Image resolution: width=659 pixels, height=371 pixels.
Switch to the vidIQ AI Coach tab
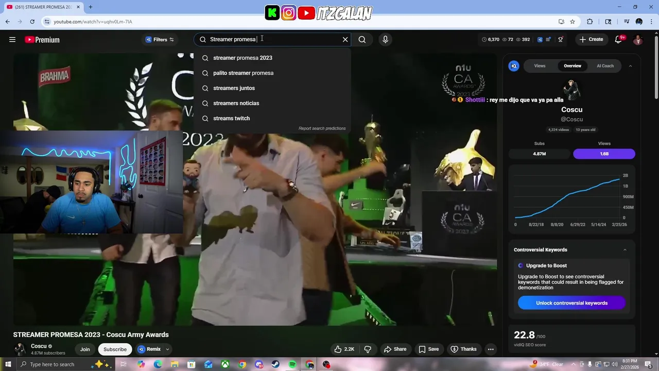[x=605, y=66]
